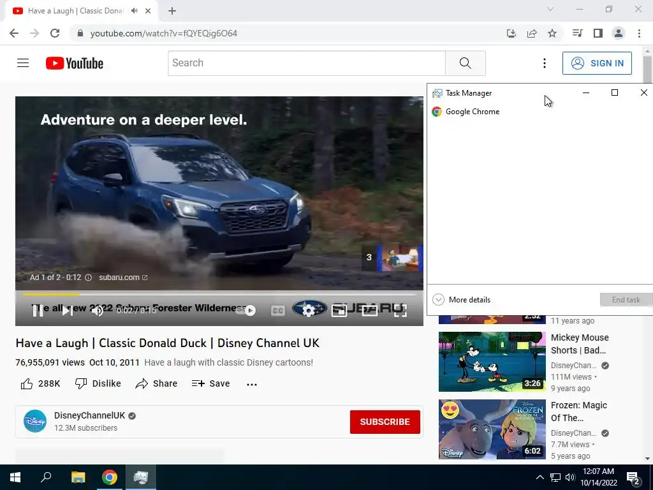Open the video settings gear
Viewport: 653px width, 490px height.
pyautogui.click(x=308, y=311)
